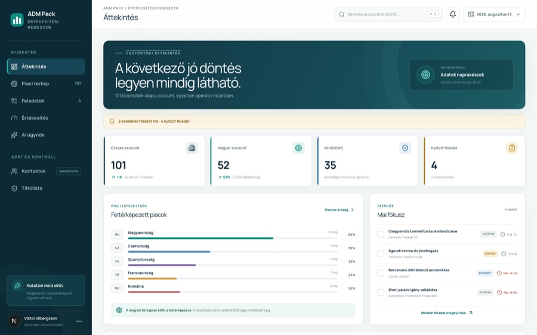
Task: Click the Áttekintés grid icon in sidebar
Action: (14, 66)
